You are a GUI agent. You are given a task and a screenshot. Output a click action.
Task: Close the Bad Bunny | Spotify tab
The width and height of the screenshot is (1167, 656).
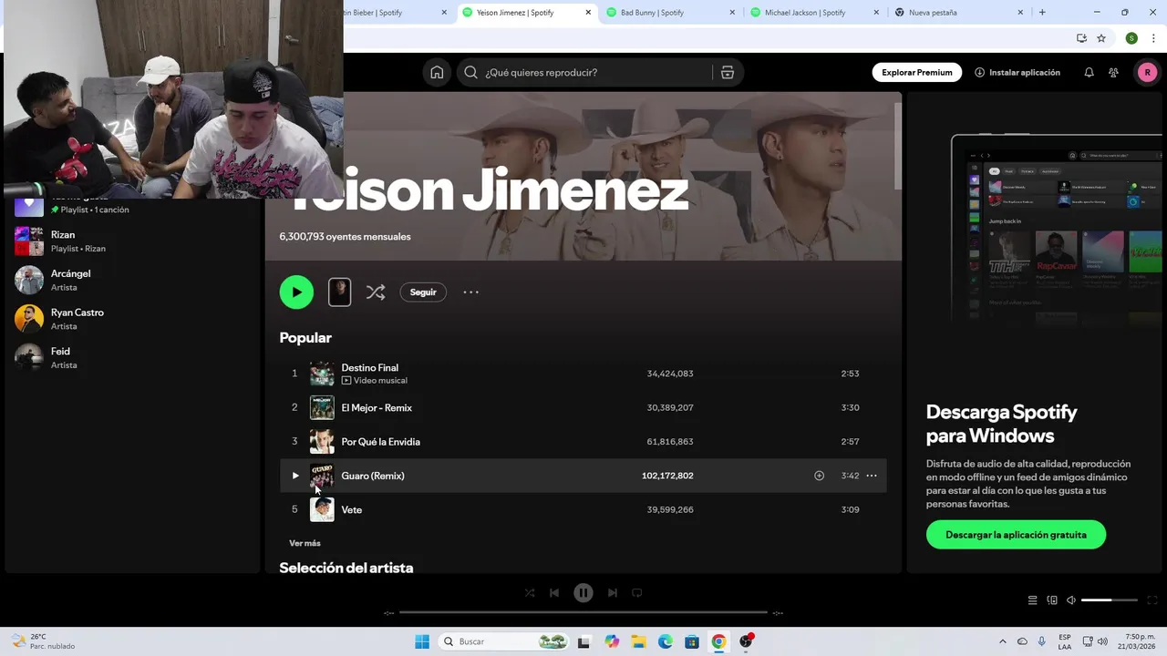point(732,13)
